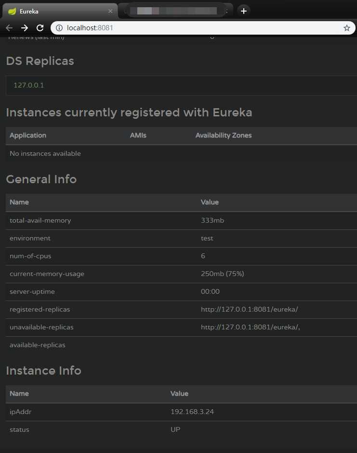Select the ipAddr row name
This screenshot has width=357, height=453.
[x=20, y=412]
